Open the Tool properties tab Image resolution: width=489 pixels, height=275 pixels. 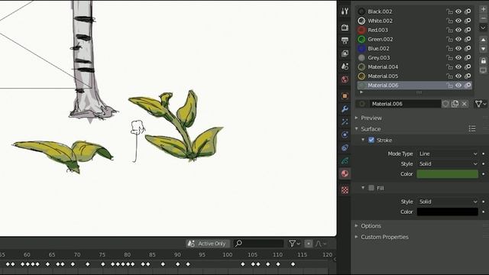click(345, 11)
